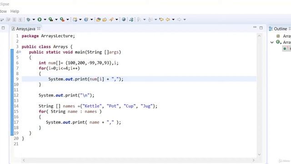Open the Run dropdown arrow
Image resolution: width=291 pixels, height=164 pixels.
(x=45, y=19)
